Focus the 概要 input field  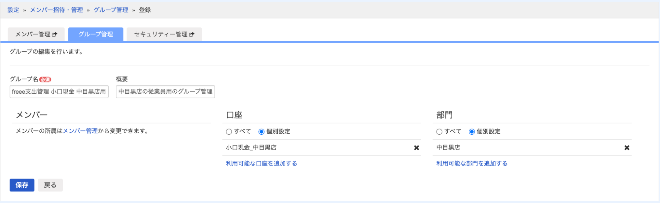coord(165,92)
